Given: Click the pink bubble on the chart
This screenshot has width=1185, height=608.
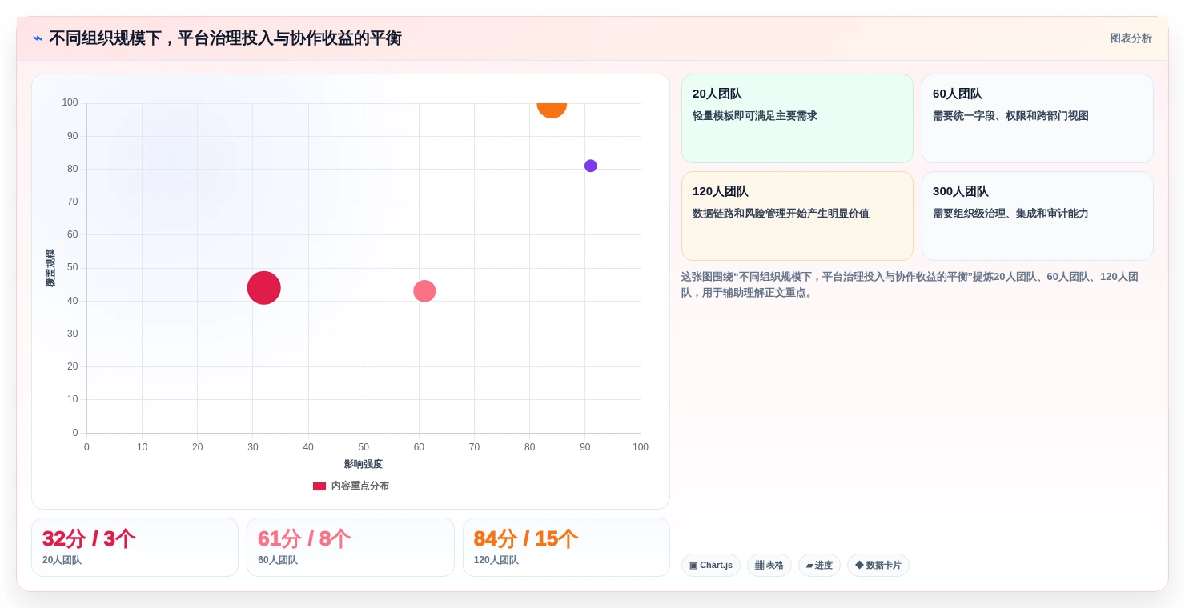Looking at the screenshot, I should click(424, 291).
